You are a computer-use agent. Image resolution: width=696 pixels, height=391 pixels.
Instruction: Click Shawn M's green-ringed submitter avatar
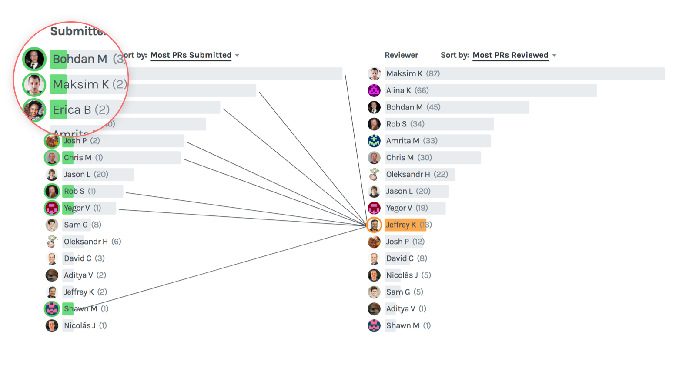pyautogui.click(x=52, y=309)
